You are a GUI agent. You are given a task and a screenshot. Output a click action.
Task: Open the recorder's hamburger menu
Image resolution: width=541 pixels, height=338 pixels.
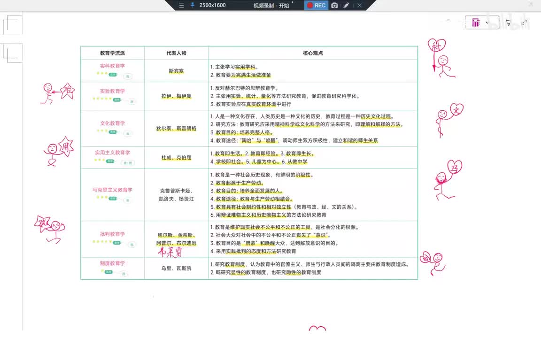(x=181, y=5)
